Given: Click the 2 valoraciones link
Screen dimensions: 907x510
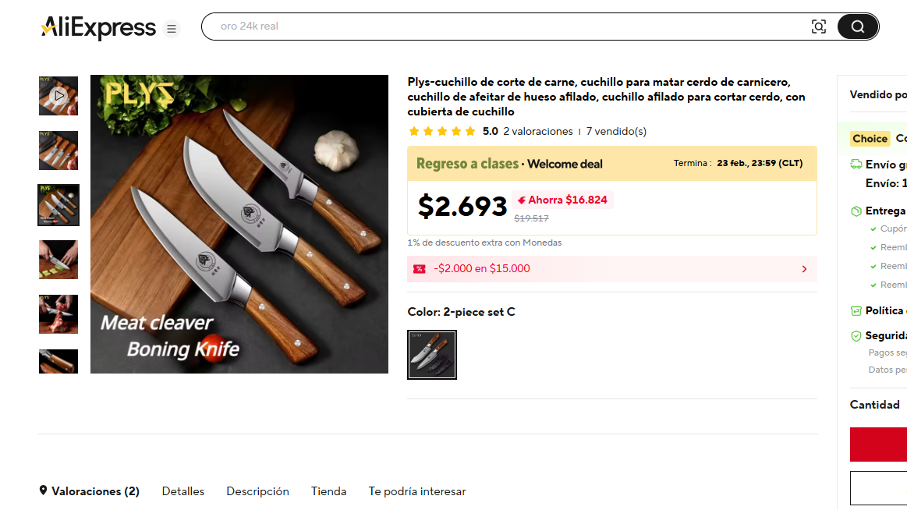Looking at the screenshot, I should tap(538, 132).
